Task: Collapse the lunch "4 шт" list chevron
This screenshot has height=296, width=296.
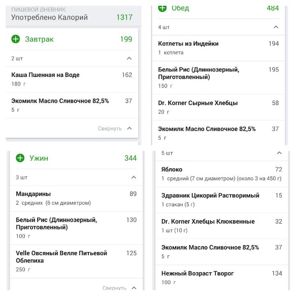Action: (276, 27)
